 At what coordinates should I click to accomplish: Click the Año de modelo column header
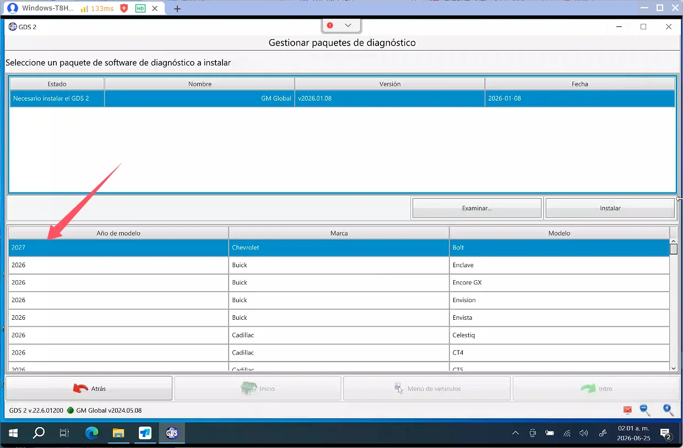(118, 233)
